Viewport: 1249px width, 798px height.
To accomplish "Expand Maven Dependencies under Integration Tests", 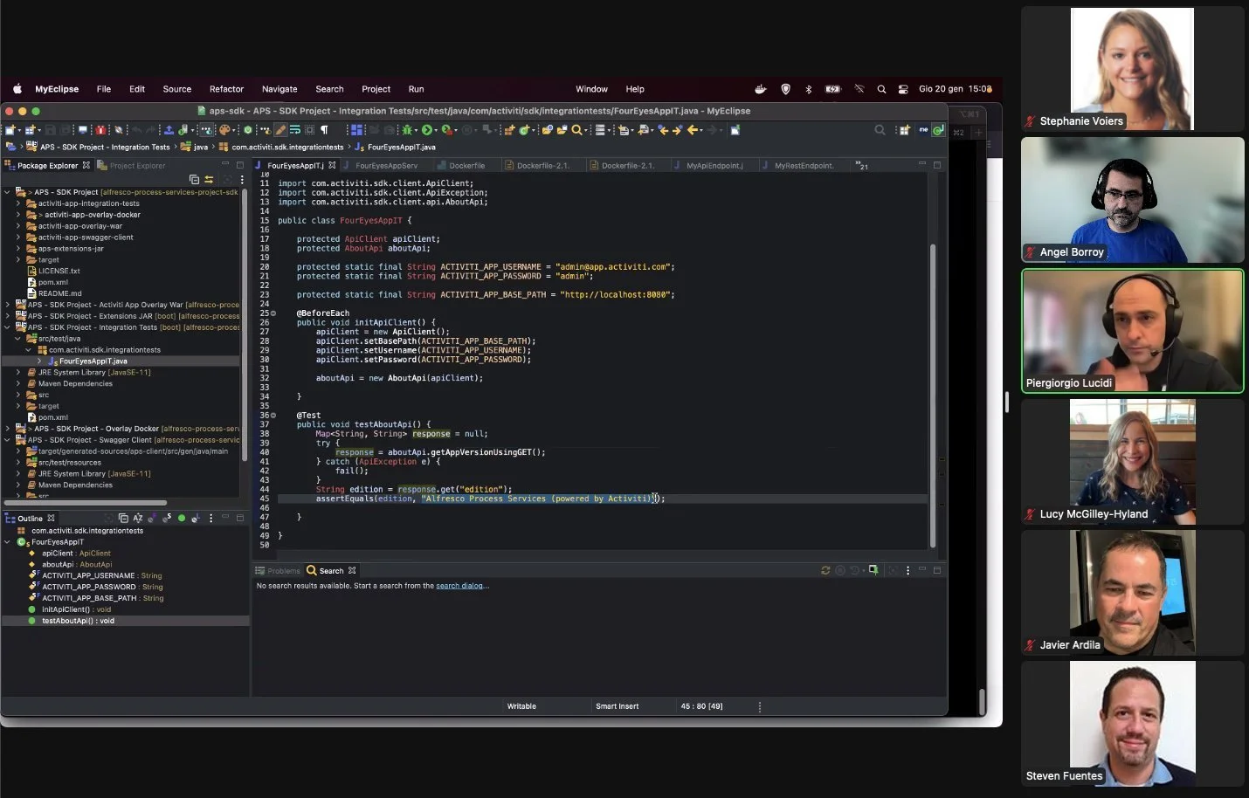I will click(18, 384).
